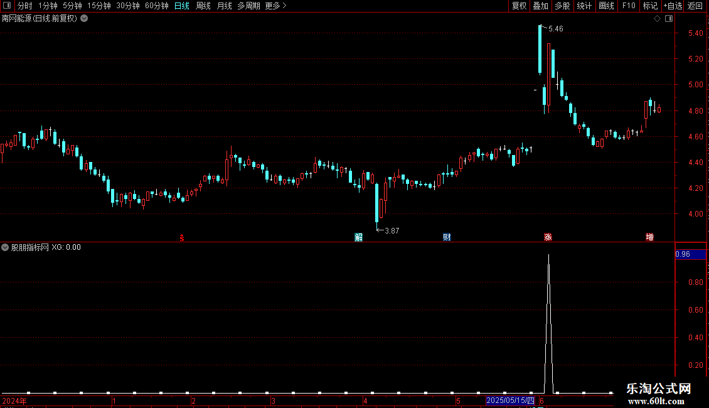This screenshot has height=408, width=709.
Task: Click the 南网能源(日线.前复权) chart title
Action: pos(40,19)
